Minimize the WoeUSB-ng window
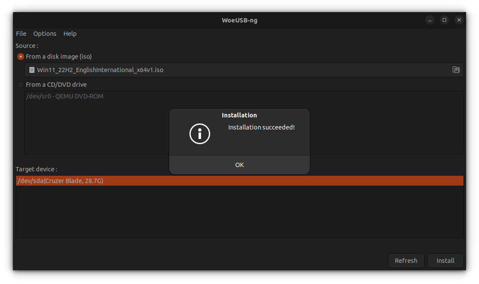479x284 pixels. coord(429,20)
